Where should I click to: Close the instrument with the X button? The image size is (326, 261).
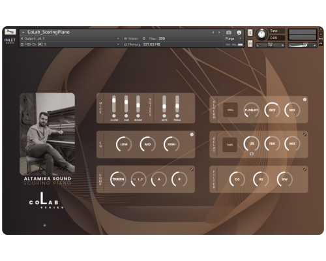(321, 29)
